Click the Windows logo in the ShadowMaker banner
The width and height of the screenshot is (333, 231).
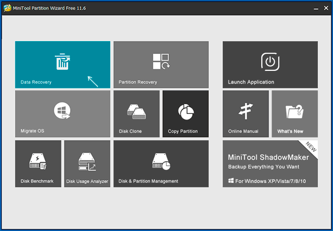[231, 181]
